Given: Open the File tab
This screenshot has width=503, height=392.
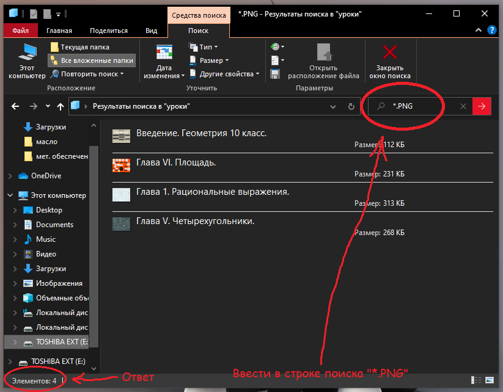Looking at the screenshot, I should point(21,31).
